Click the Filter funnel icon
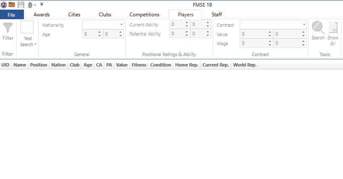Viewport: 343px width, 179px height. point(8,28)
